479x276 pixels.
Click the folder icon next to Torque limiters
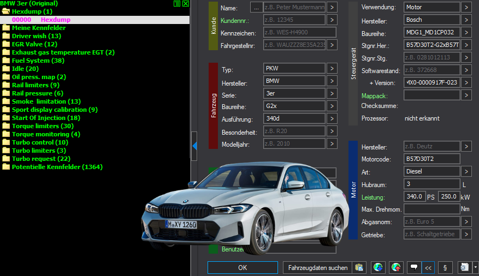point(6,126)
